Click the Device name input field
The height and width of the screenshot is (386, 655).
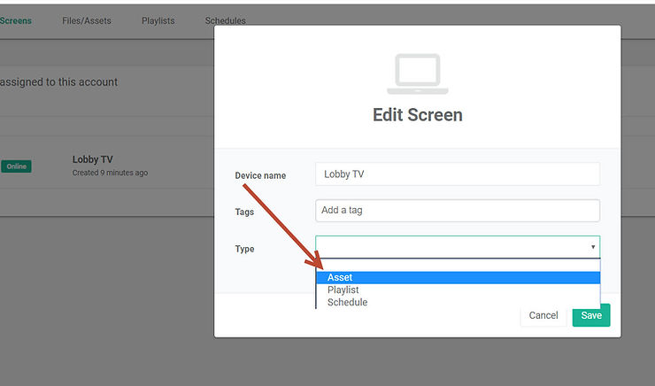point(458,174)
